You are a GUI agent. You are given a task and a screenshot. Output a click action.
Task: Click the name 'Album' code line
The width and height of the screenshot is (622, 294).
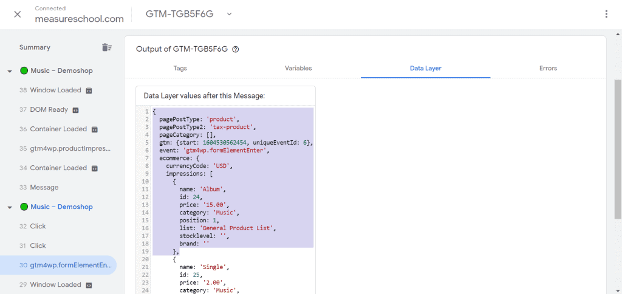pos(202,190)
